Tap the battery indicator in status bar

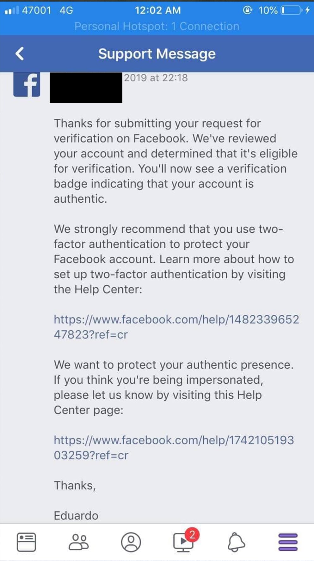click(x=291, y=10)
